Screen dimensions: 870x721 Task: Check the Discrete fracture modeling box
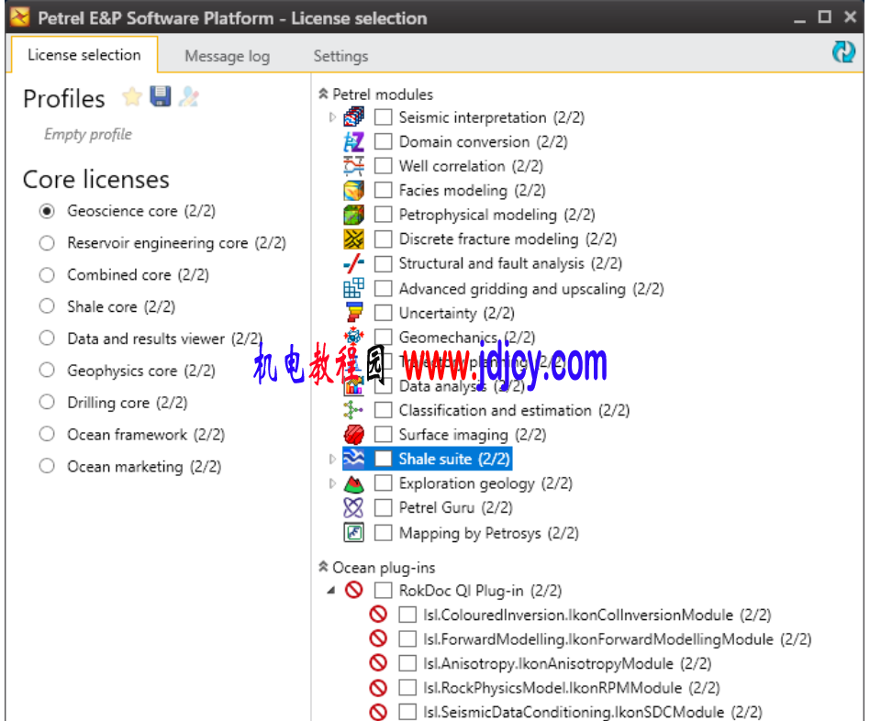383,239
